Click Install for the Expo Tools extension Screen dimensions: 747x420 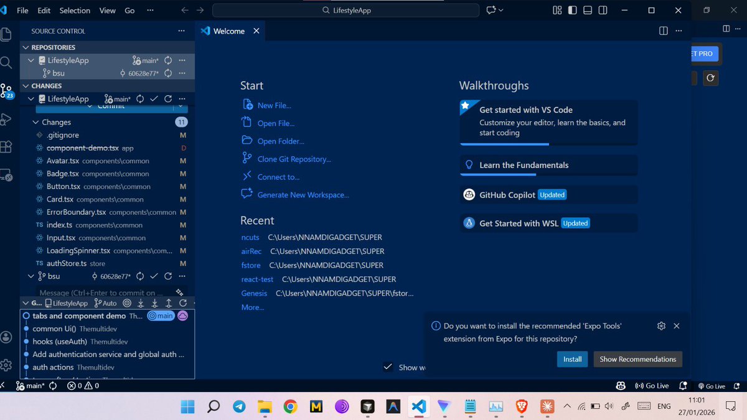[572, 359]
